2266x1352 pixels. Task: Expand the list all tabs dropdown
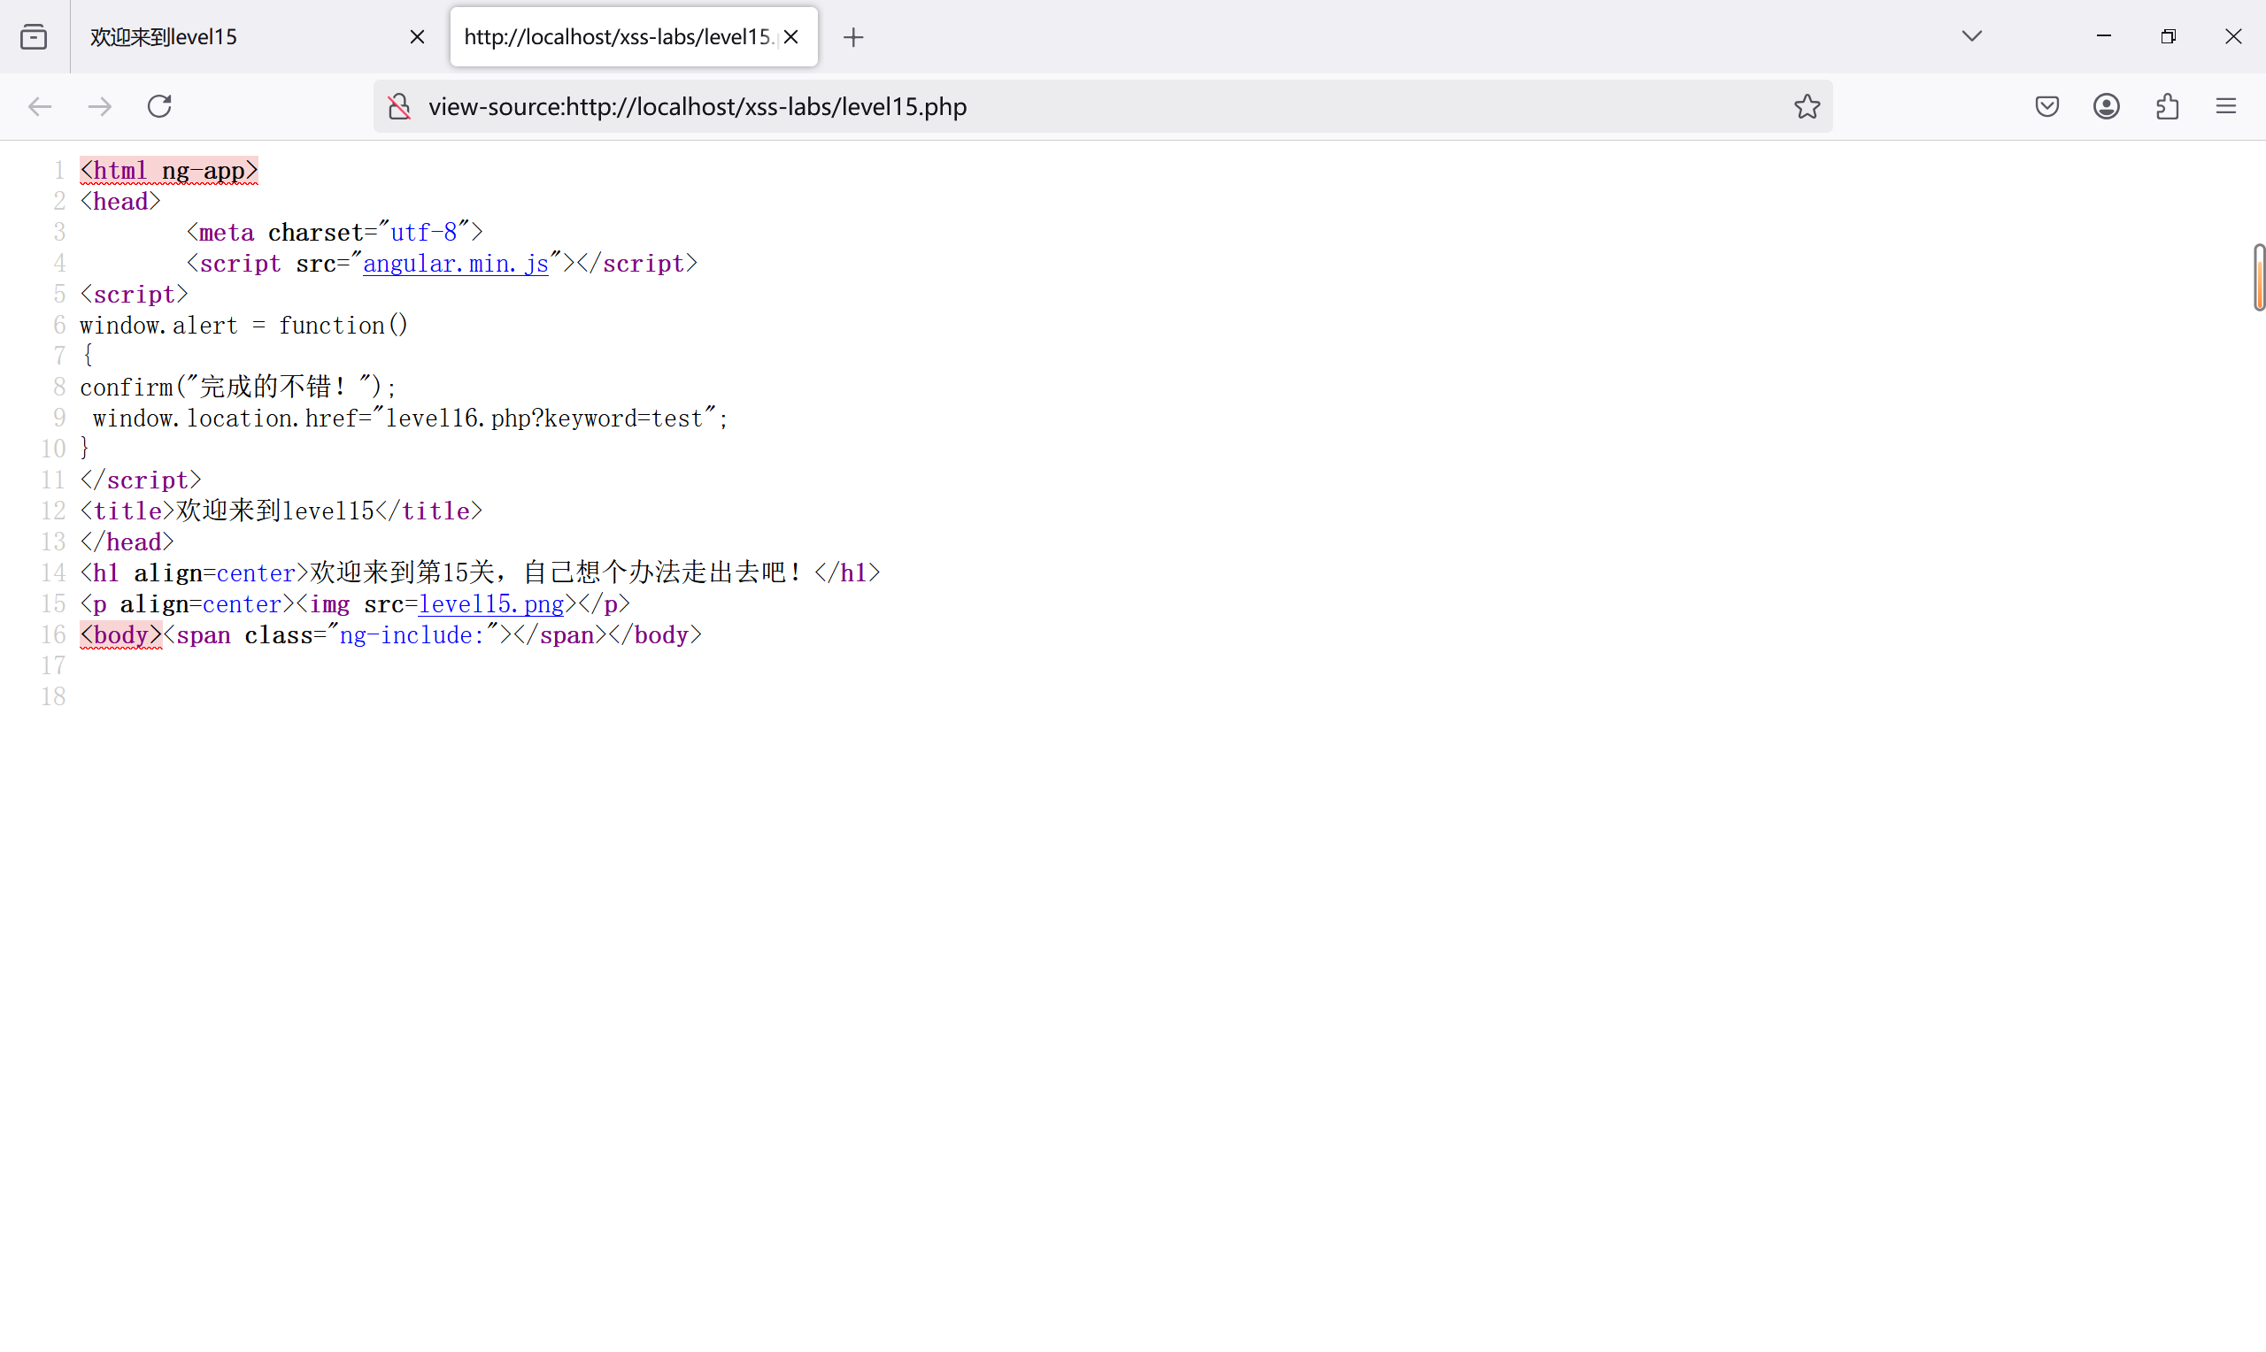1972,36
